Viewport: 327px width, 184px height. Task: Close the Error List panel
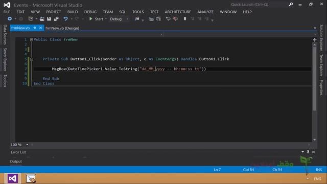pyautogui.click(x=313, y=152)
